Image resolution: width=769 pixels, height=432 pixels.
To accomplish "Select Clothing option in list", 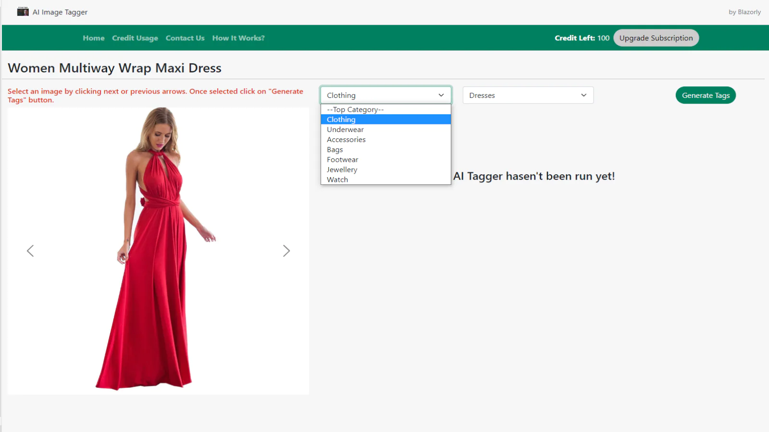I will point(386,120).
